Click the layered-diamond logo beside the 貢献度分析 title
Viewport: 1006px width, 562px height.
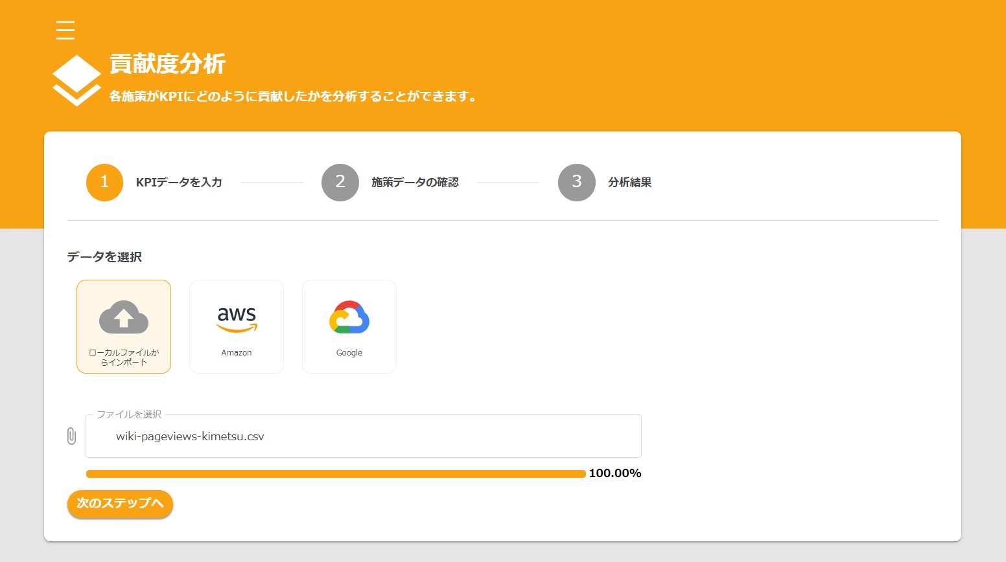tap(76, 80)
